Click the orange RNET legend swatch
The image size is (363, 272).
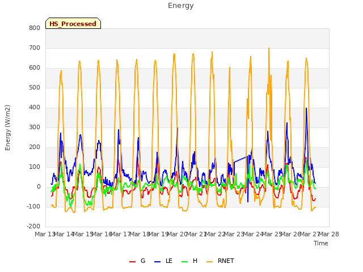(x=209, y=262)
